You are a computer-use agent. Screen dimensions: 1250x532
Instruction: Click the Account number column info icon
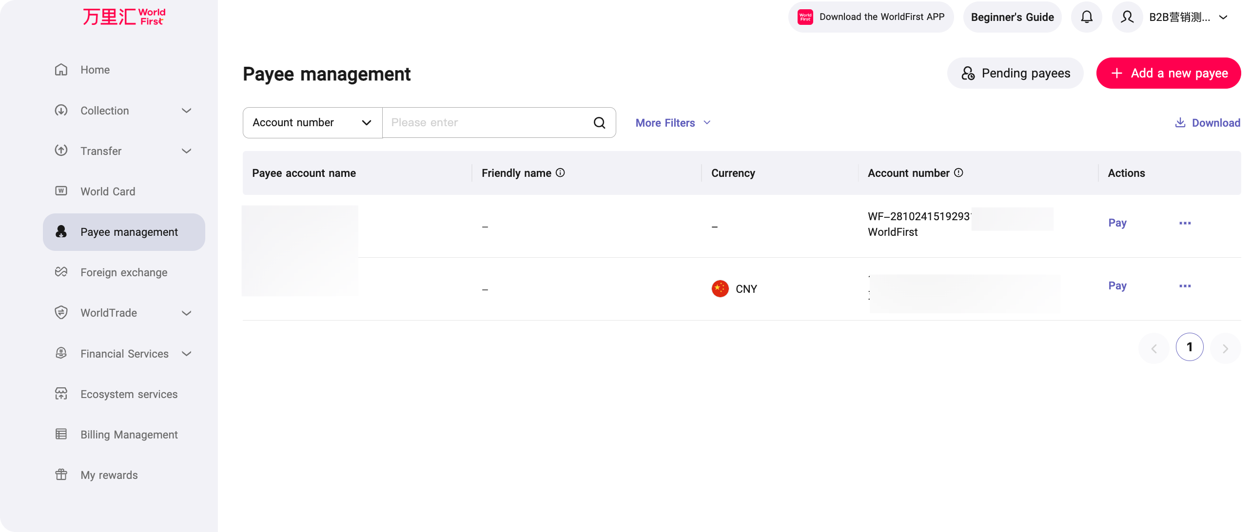tap(958, 173)
